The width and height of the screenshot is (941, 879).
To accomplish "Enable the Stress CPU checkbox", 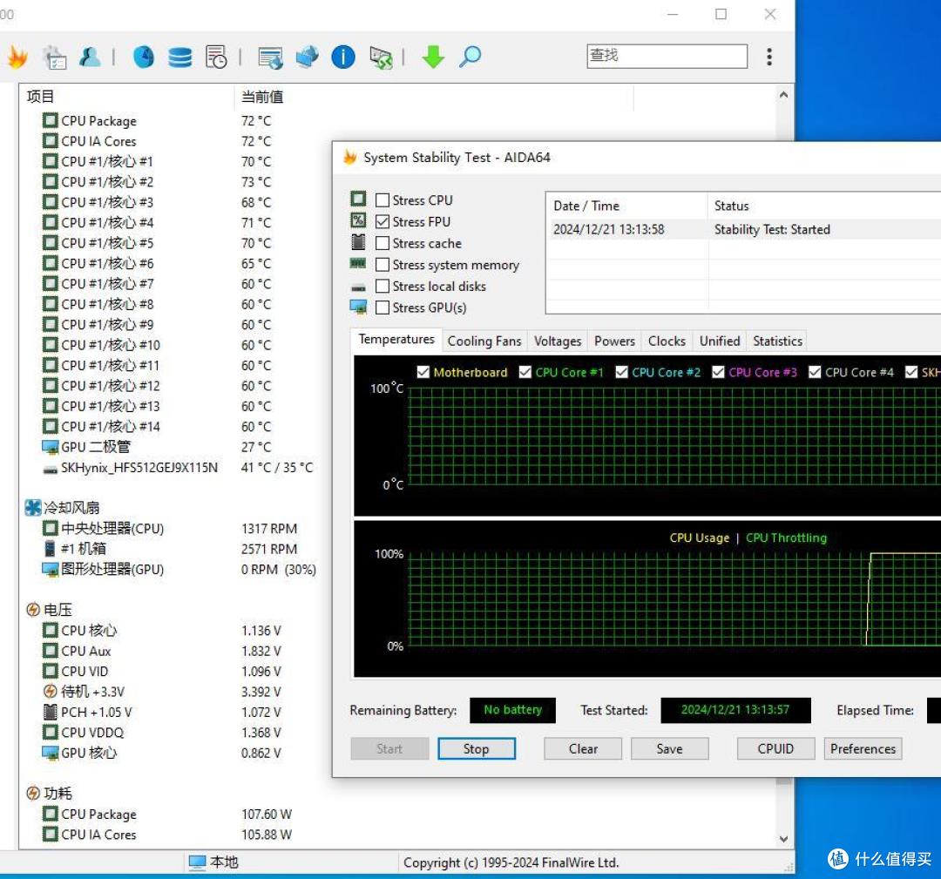I will pyautogui.click(x=382, y=199).
